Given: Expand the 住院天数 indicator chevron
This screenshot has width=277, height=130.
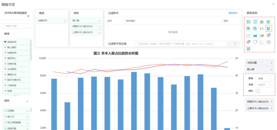Looking at the screenshot, I should (28, 129).
